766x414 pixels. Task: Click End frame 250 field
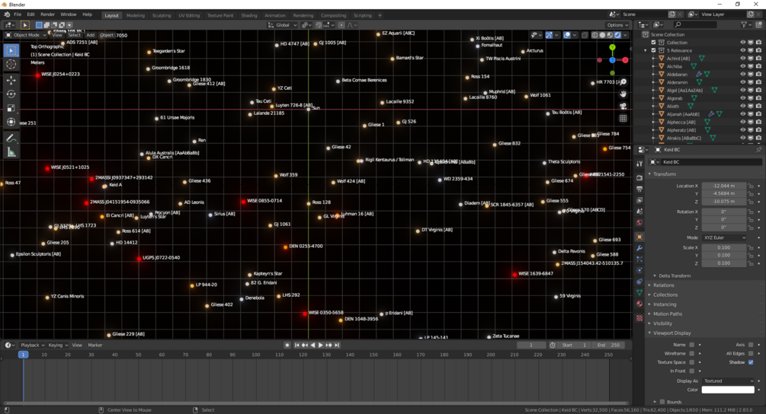(608, 346)
